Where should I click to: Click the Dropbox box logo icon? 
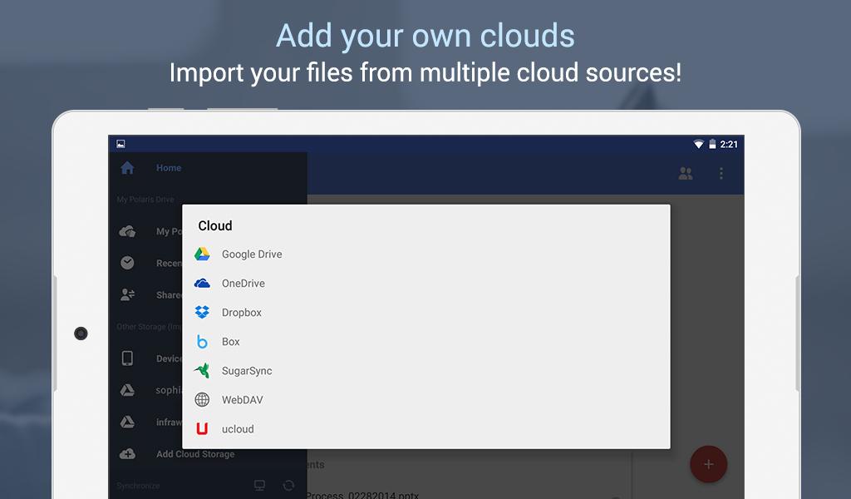(x=202, y=312)
